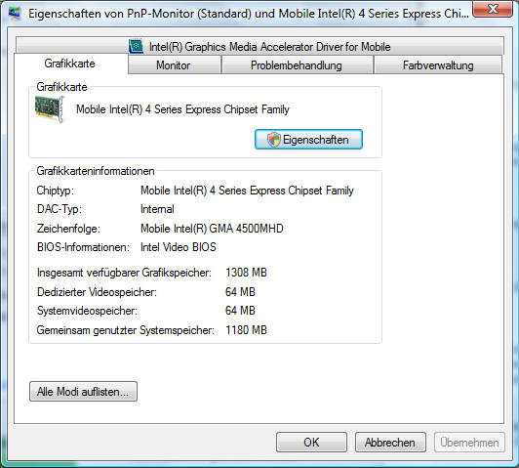Click the monitor icon in the title bar
Image resolution: width=519 pixels, height=468 pixels.
pos(15,13)
